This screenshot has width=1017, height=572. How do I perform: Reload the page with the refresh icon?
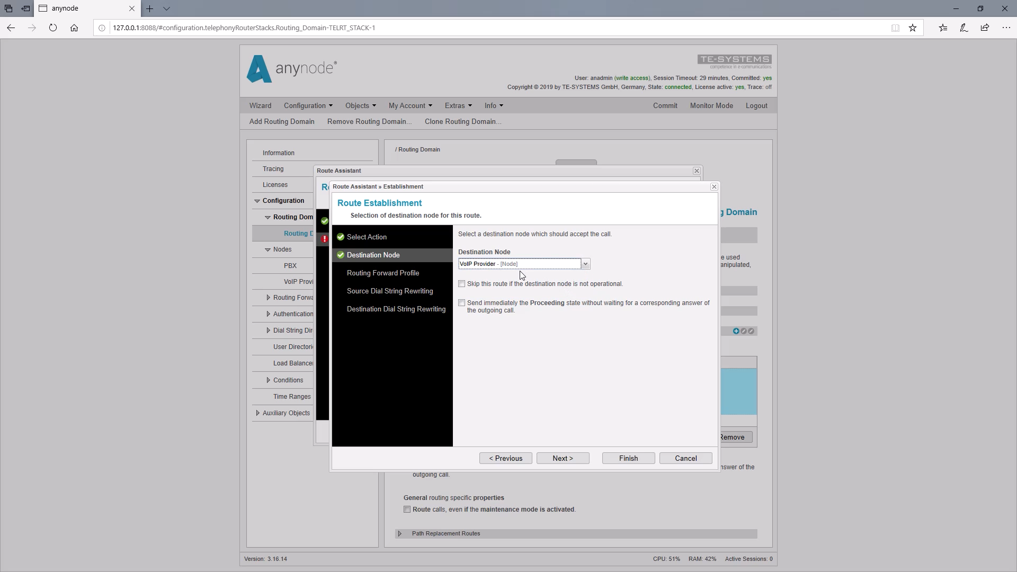click(53, 28)
